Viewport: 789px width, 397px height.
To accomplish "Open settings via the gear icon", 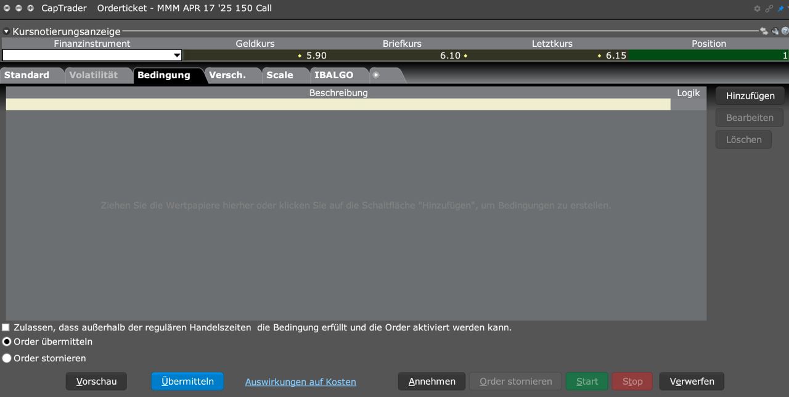I will (x=757, y=9).
